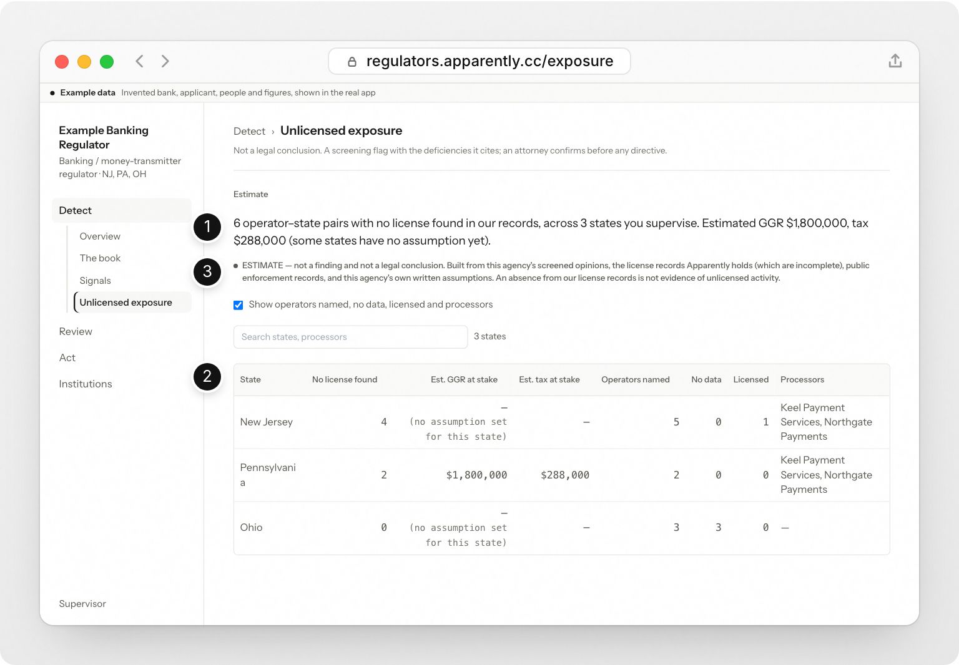Open the Review section
This screenshot has width=959, height=665.
click(76, 332)
